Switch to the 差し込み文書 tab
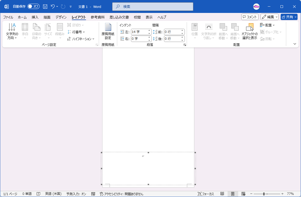 119,17
